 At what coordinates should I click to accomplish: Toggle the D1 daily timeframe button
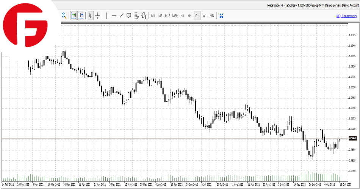(x=197, y=16)
